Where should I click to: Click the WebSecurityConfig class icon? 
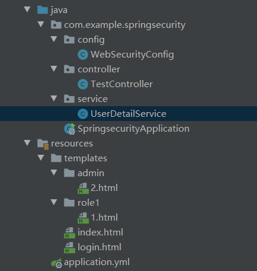(x=83, y=55)
